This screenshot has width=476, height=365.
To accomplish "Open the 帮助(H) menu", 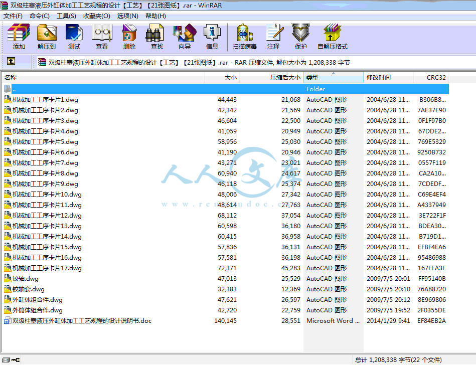I will click(x=155, y=16).
